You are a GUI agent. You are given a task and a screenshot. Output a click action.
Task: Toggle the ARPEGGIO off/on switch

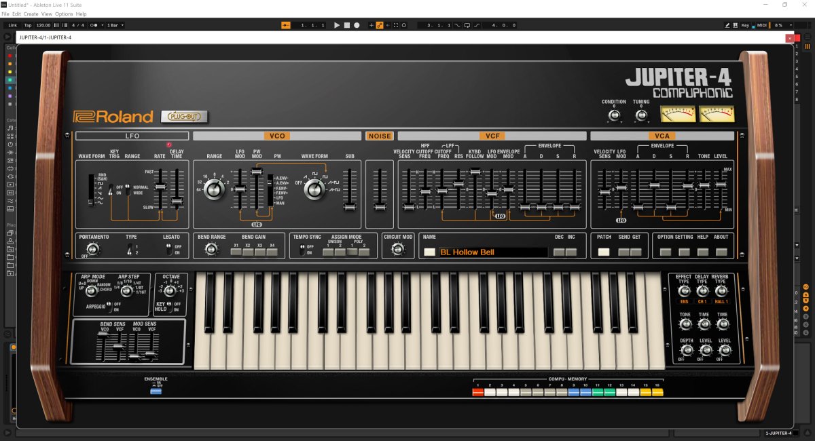pos(111,306)
